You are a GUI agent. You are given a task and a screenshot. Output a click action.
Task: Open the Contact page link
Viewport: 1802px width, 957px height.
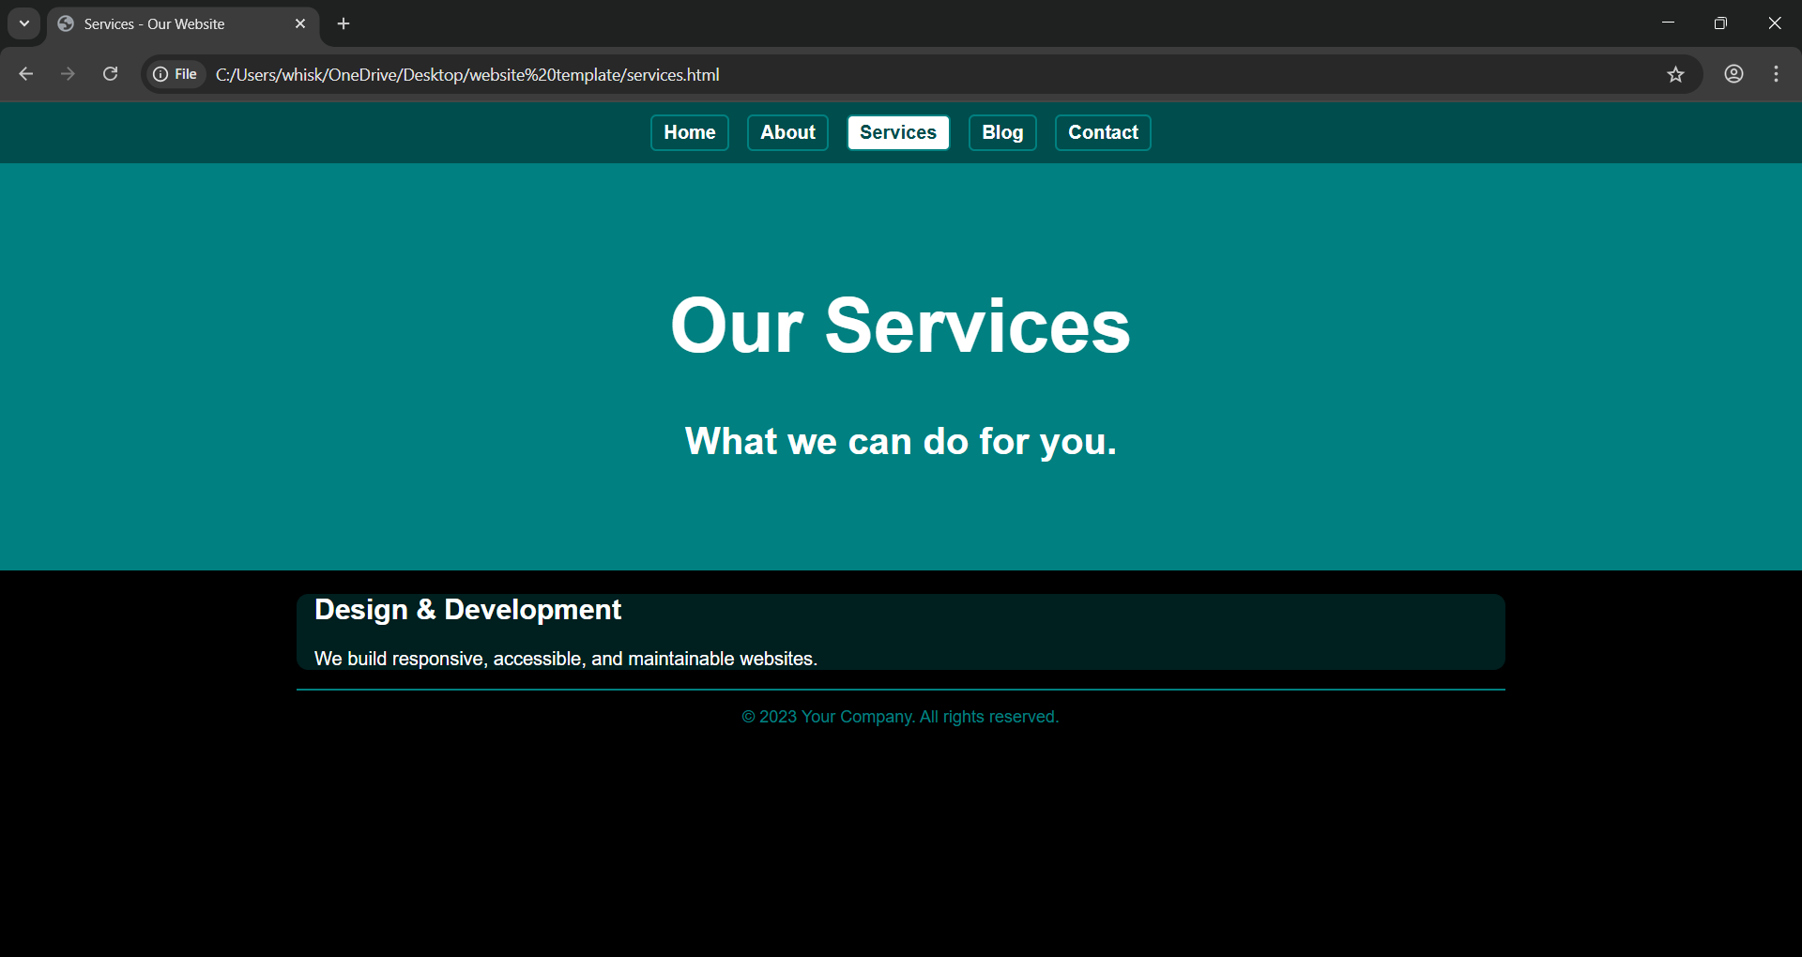pos(1102,132)
